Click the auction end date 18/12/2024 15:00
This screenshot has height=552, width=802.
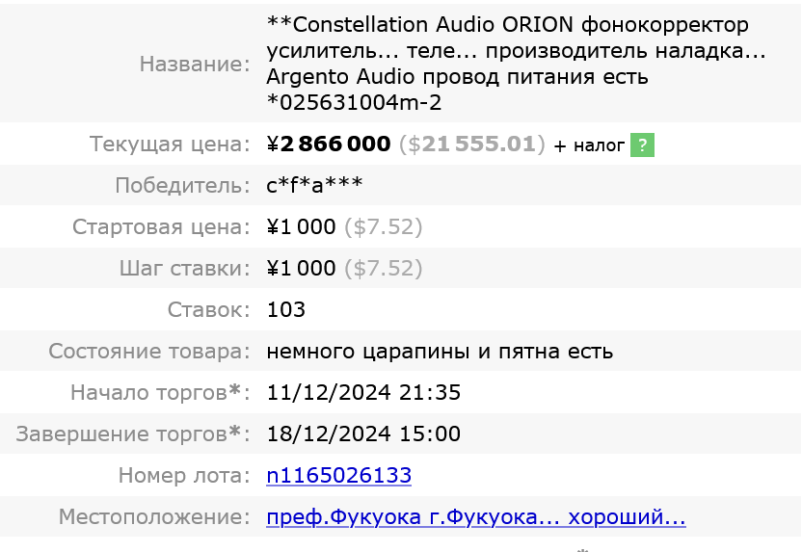[x=363, y=434]
